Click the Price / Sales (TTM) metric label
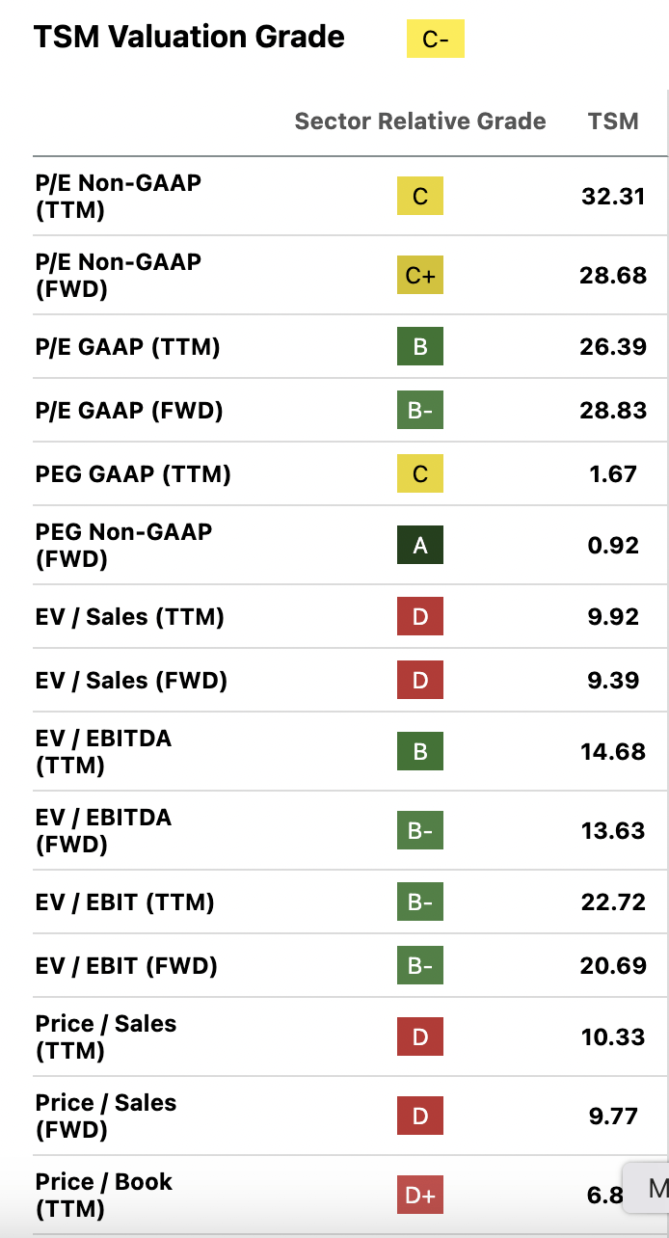The image size is (669, 1238). (106, 1037)
